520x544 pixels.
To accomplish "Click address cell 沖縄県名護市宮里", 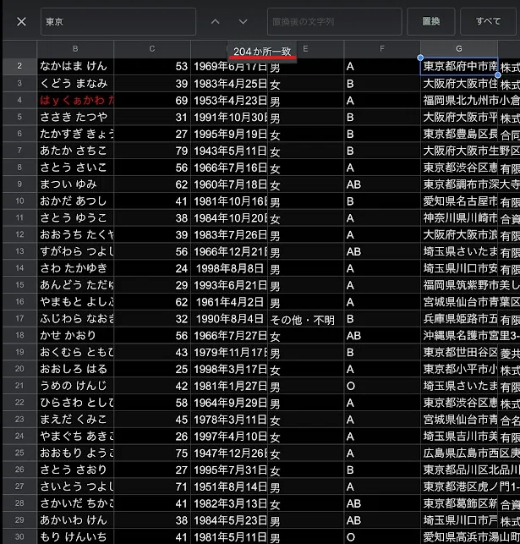I will [470, 336].
